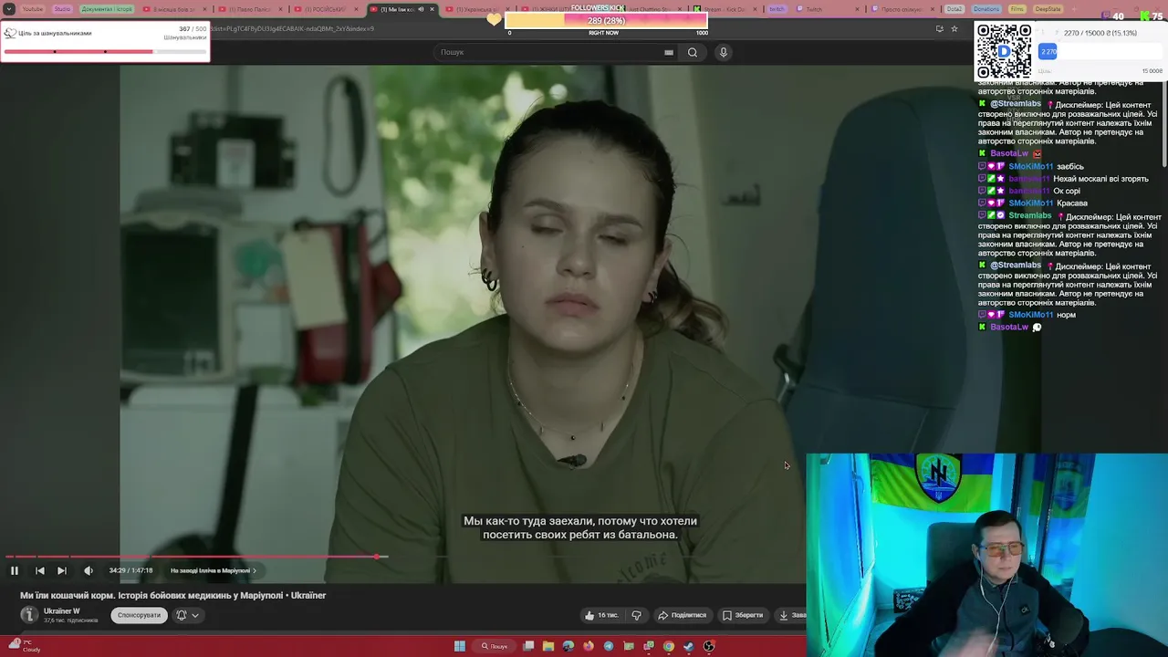Open weather widget showing Cloudy
1168x657 pixels.
[24, 646]
